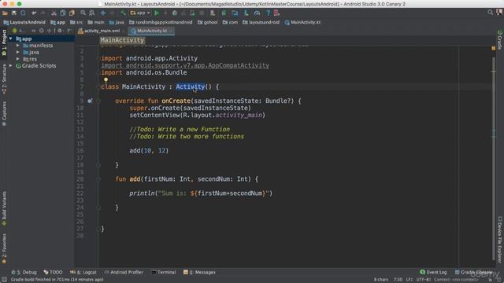Click the green Run app button
504x283 pixels.
157,13
